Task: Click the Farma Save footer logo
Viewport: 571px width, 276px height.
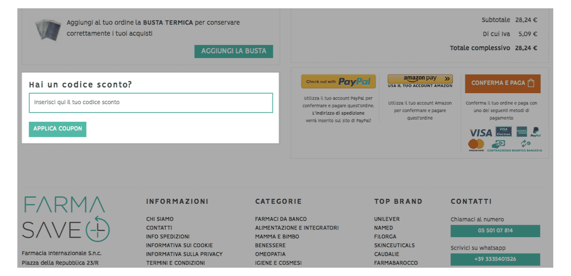Action: [66, 219]
